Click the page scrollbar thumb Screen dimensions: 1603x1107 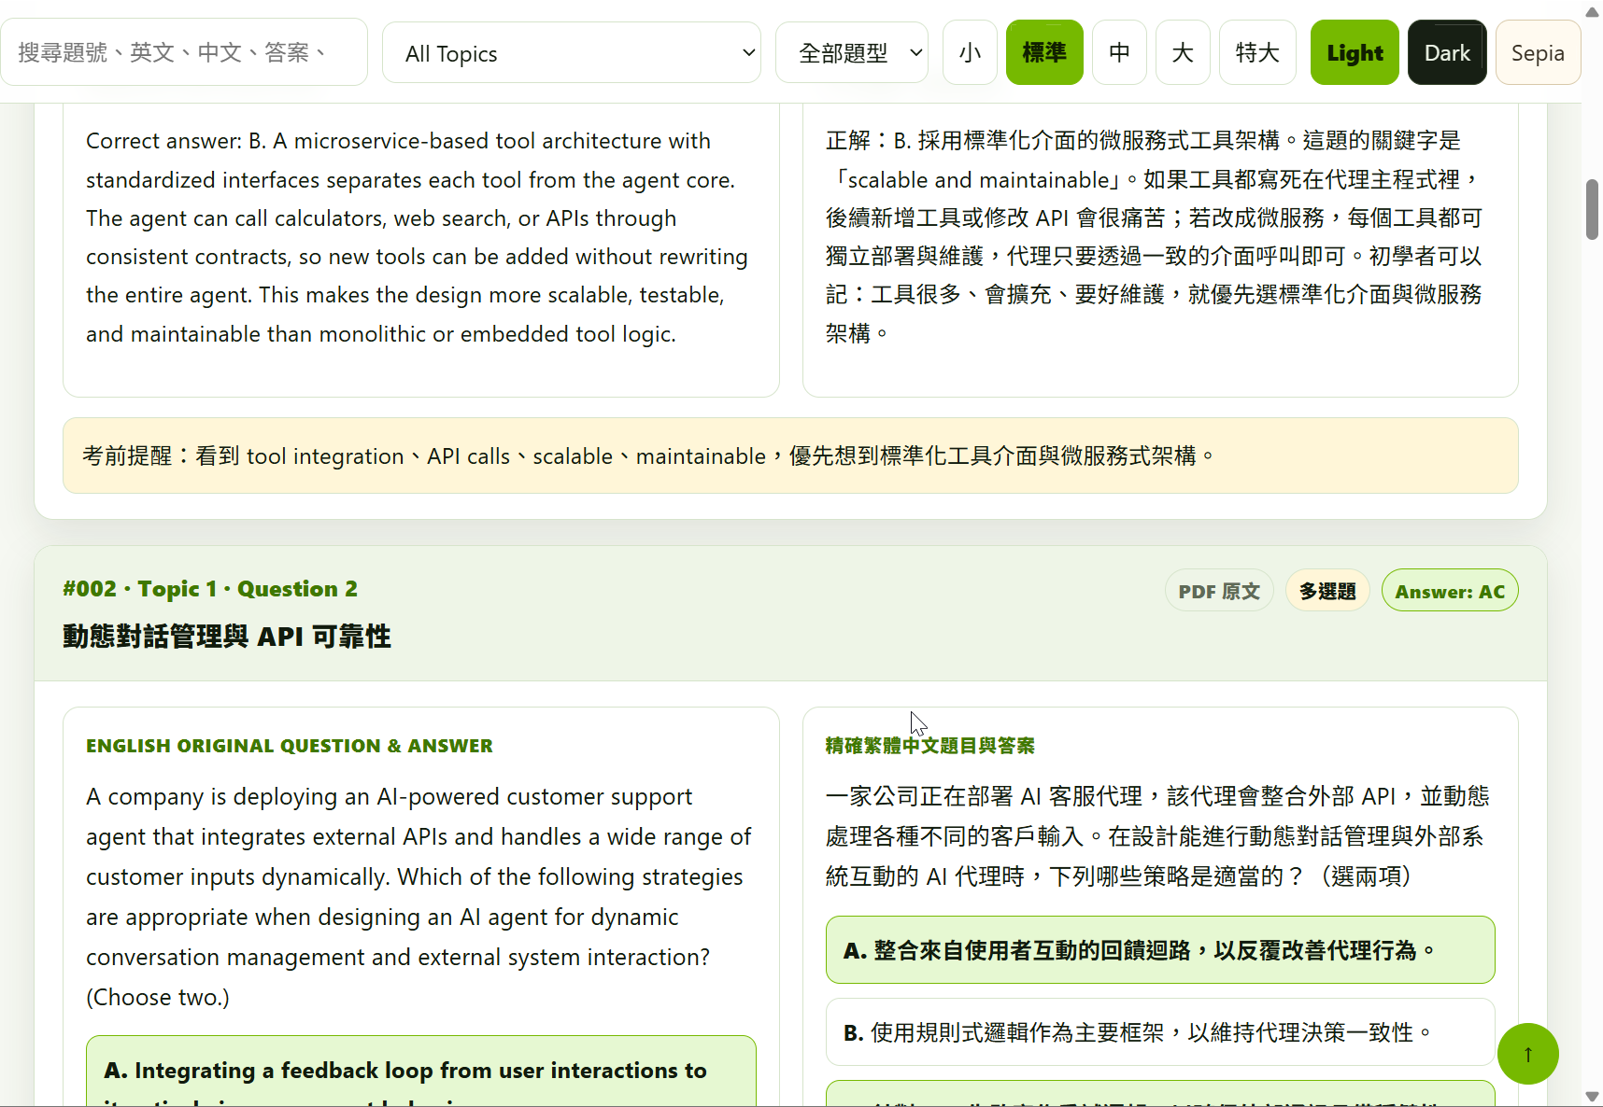click(1593, 210)
